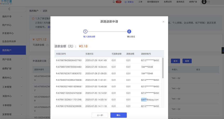The height and width of the screenshot is (119, 224).
Task: Expand the 用户信息 sidebar menu
Action: pos(22,59)
